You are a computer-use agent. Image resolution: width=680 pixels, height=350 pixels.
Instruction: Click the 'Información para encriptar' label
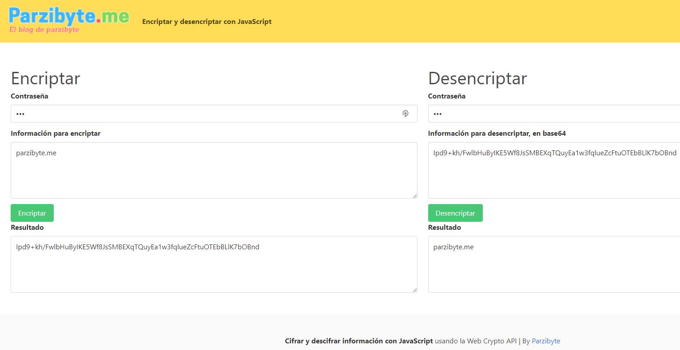click(x=56, y=134)
